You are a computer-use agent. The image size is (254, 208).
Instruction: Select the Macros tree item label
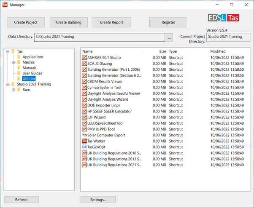[29, 62]
